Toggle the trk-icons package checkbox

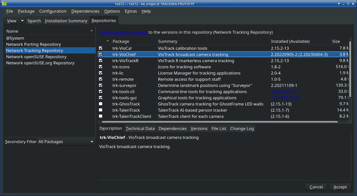pos(101,67)
